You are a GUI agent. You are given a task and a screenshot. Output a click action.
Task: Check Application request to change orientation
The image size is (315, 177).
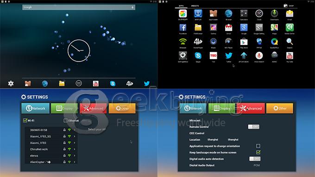pos(258,146)
